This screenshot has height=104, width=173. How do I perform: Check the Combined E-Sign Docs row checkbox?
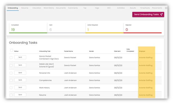click(11, 58)
